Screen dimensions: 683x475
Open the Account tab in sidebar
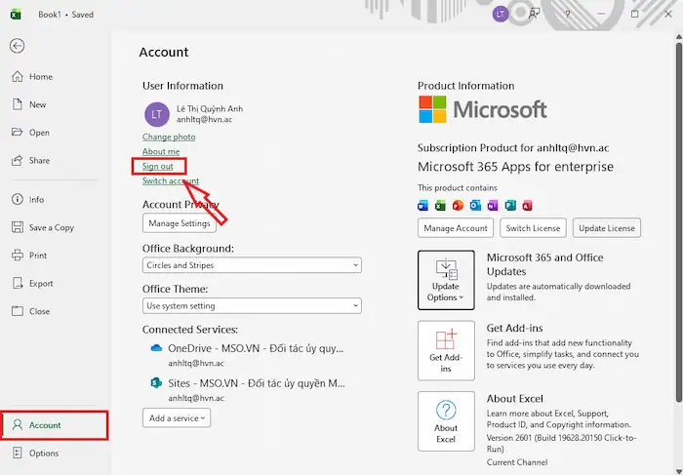coord(54,425)
